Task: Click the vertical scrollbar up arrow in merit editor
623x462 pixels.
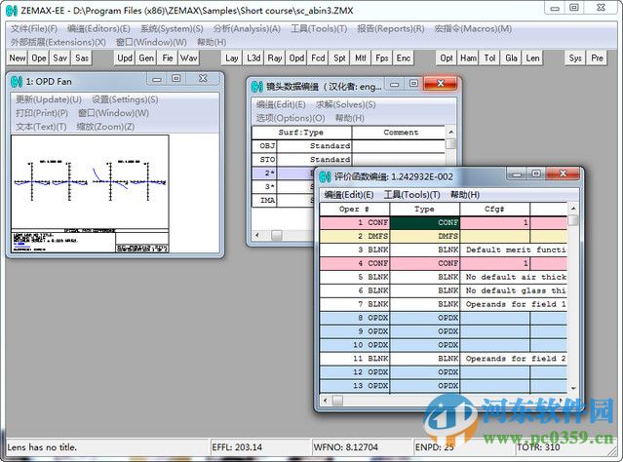Action: pyautogui.click(x=573, y=209)
